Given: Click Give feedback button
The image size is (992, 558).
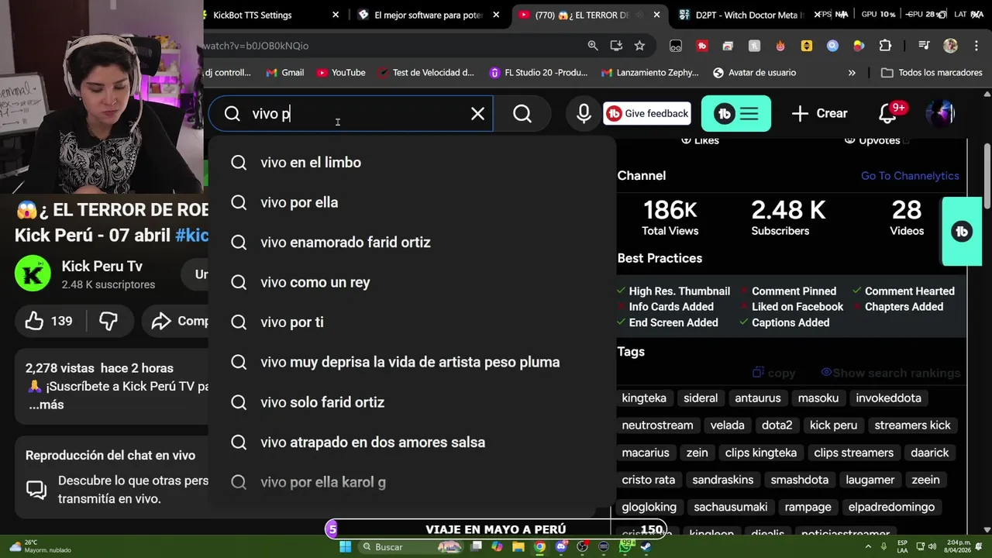Looking at the screenshot, I should coord(647,114).
